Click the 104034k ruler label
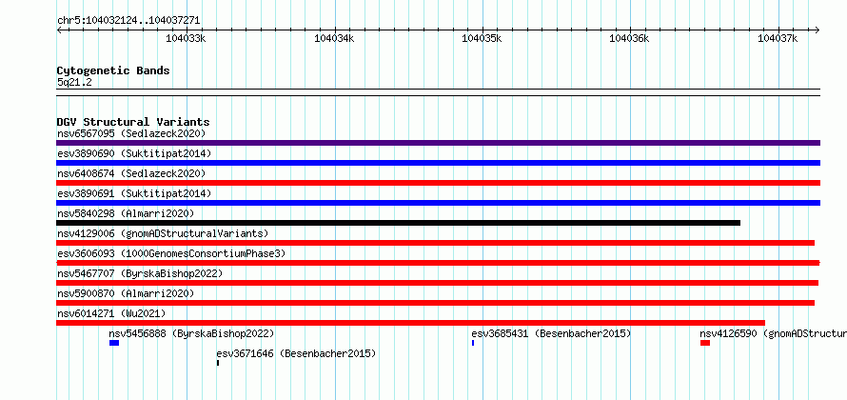The height and width of the screenshot is (400, 847). click(334, 38)
